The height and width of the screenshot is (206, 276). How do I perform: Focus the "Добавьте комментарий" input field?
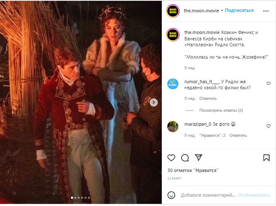pyautogui.click(x=207, y=195)
